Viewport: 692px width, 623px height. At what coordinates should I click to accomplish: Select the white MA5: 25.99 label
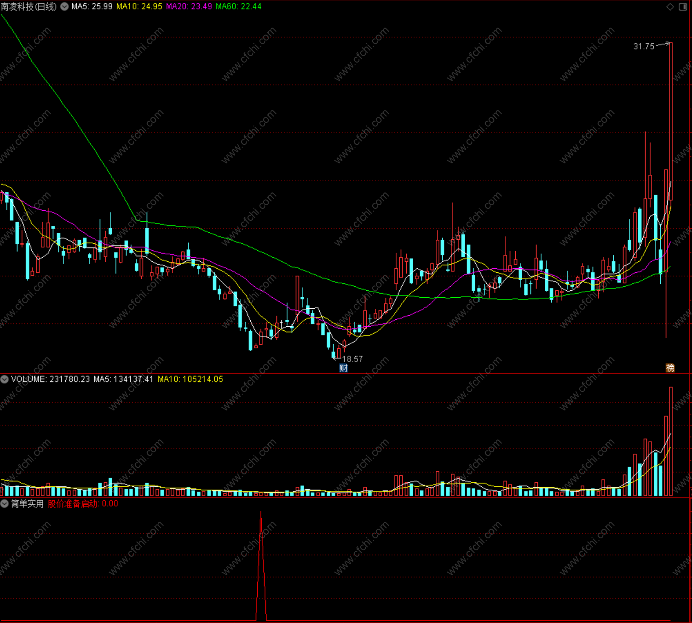pyautogui.click(x=92, y=6)
